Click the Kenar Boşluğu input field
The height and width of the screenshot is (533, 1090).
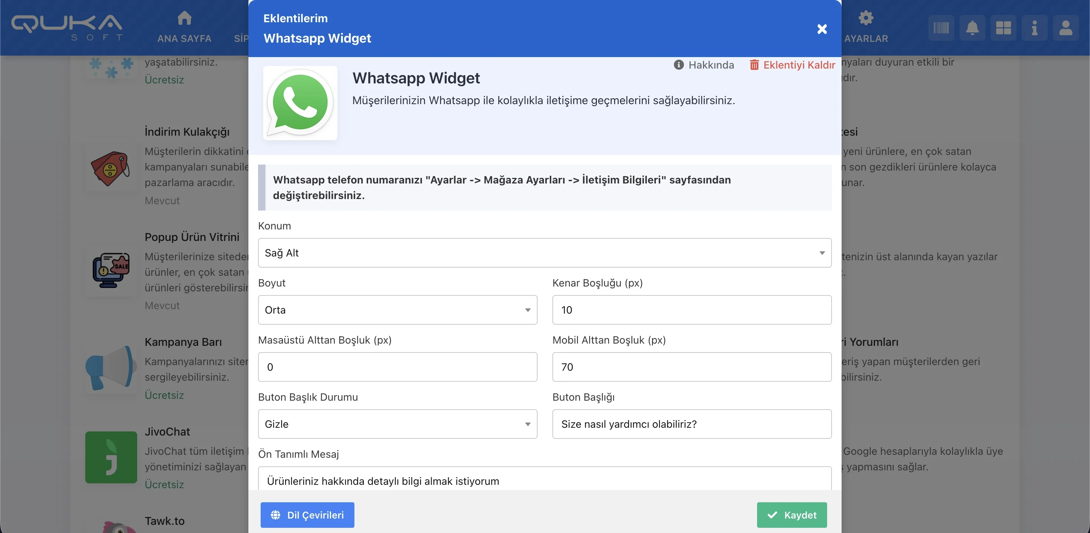691,309
